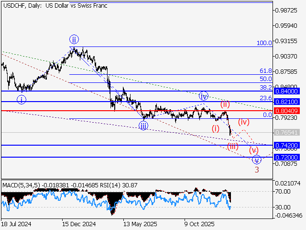Click the blue circled wave iii marker

coord(143,126)
